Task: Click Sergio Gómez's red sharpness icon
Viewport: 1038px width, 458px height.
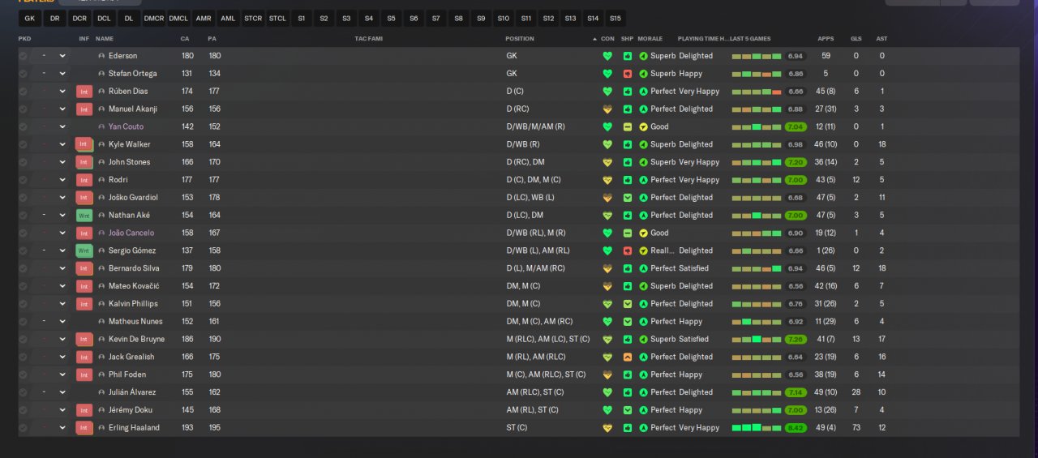Action: 628,250
